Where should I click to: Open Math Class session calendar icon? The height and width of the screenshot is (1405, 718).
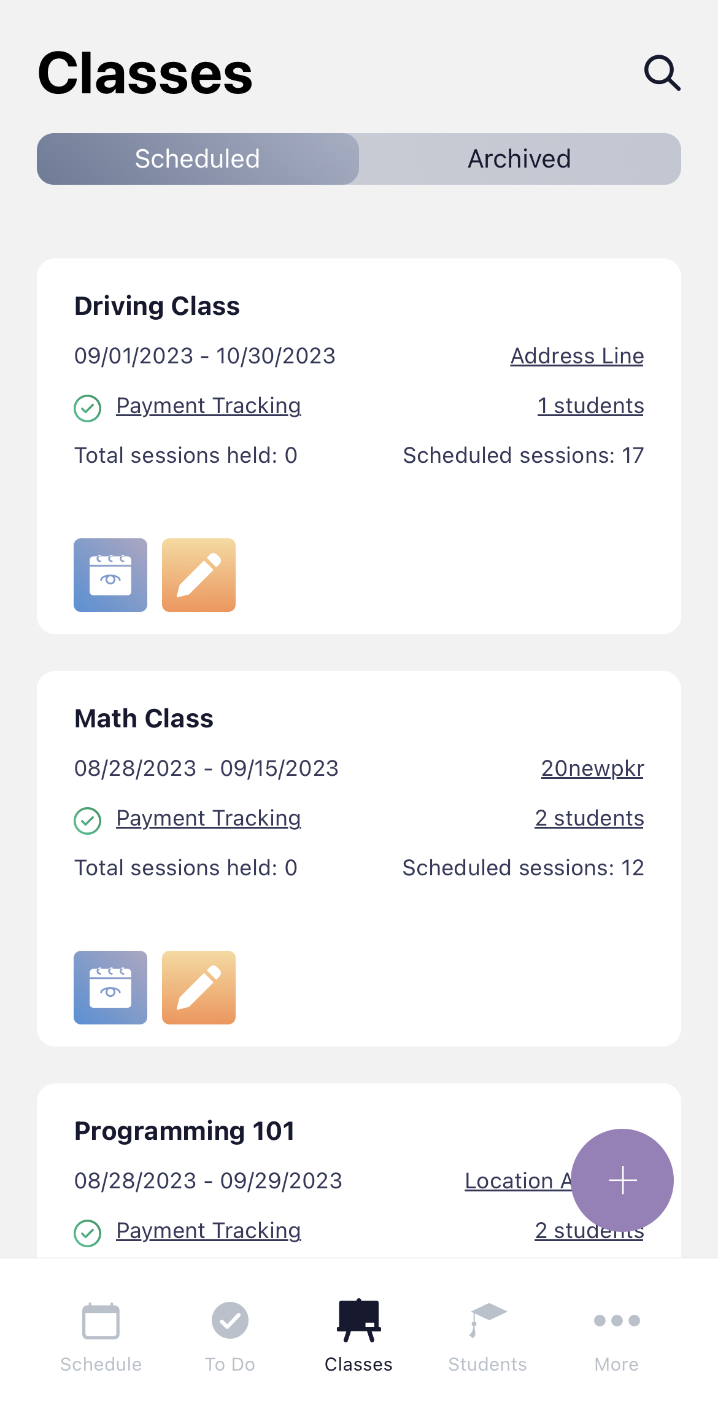click(110, 986)
